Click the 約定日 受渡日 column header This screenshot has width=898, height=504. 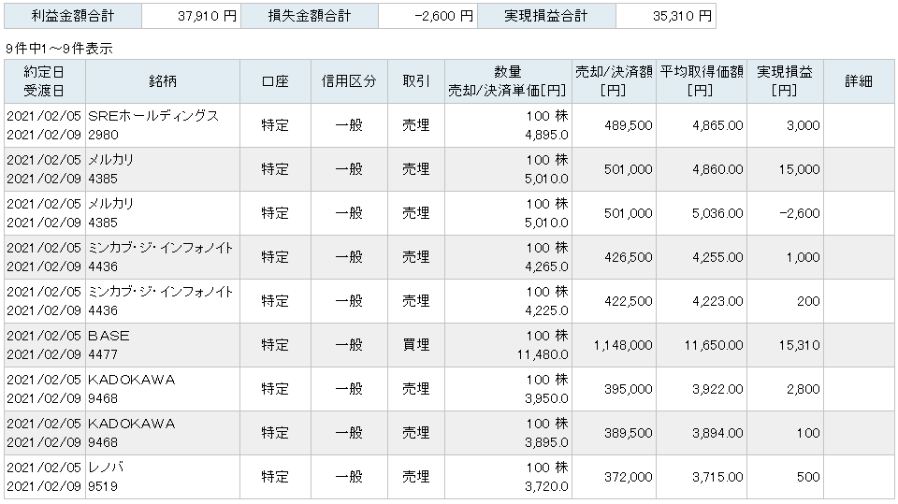44,81
